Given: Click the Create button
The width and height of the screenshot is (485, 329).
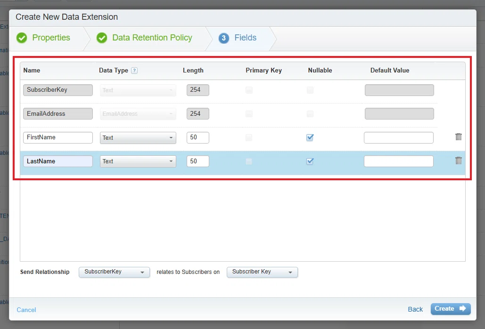Looking at the screenshot, I should click(x=451, y=309).
